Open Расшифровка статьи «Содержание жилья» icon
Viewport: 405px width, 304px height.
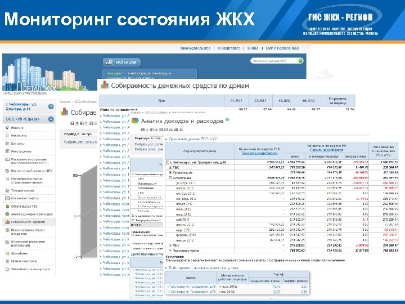coord(7,179)
